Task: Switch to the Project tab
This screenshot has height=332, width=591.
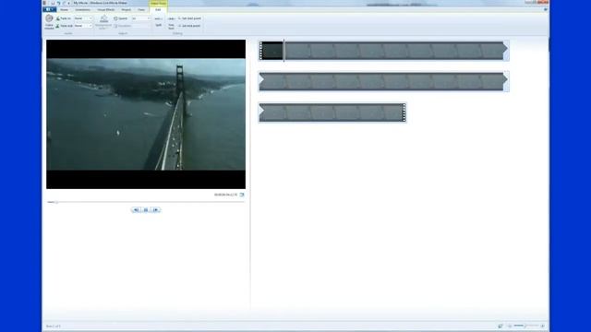Action: [x=127, y=10]
